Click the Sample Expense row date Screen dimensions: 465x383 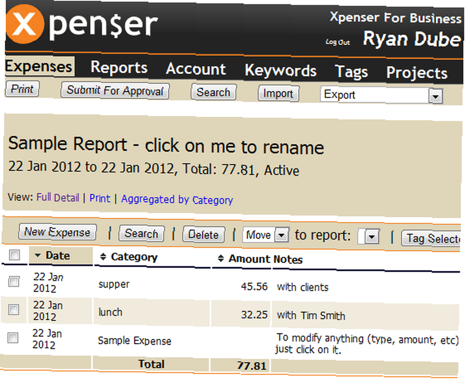(47, 339)
